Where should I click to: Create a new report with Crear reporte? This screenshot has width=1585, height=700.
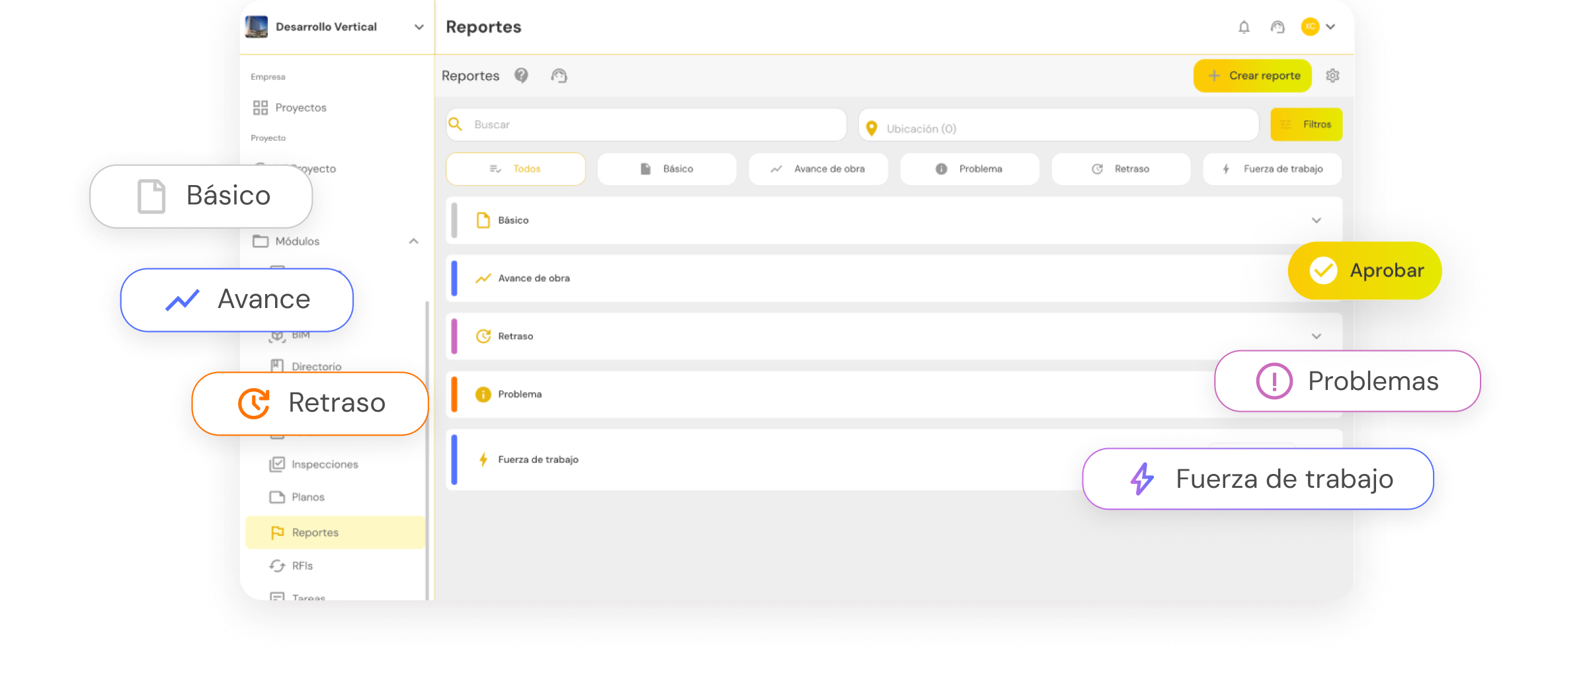[x=1252, y=76]
